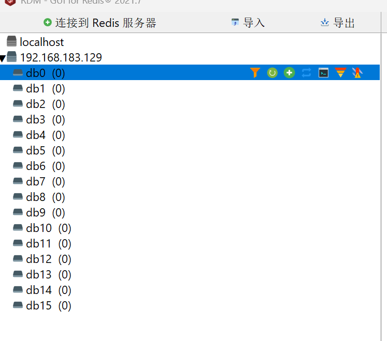The image size is (387, 341).
Task: Connect to Redis server button
Action: pos(99,23)
